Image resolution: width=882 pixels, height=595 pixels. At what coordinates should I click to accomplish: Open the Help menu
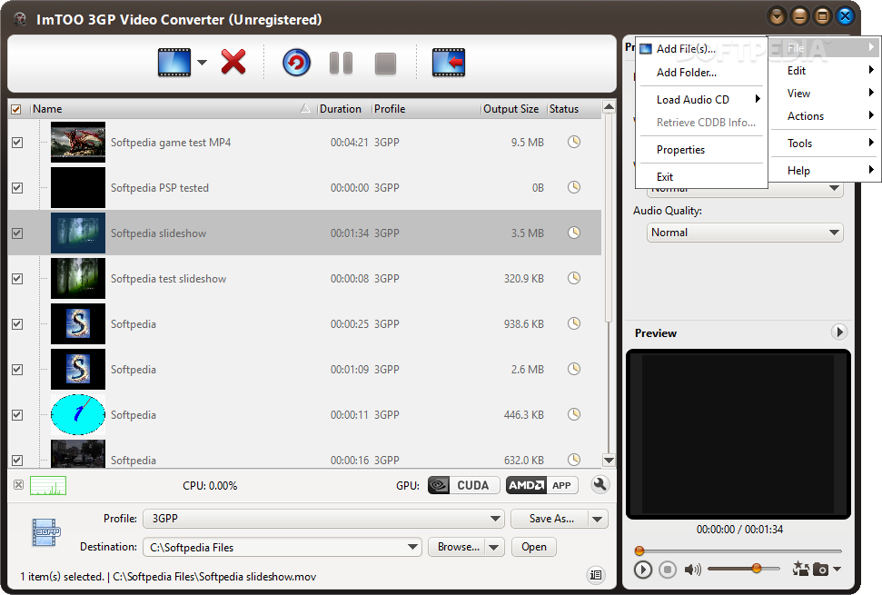827,171
